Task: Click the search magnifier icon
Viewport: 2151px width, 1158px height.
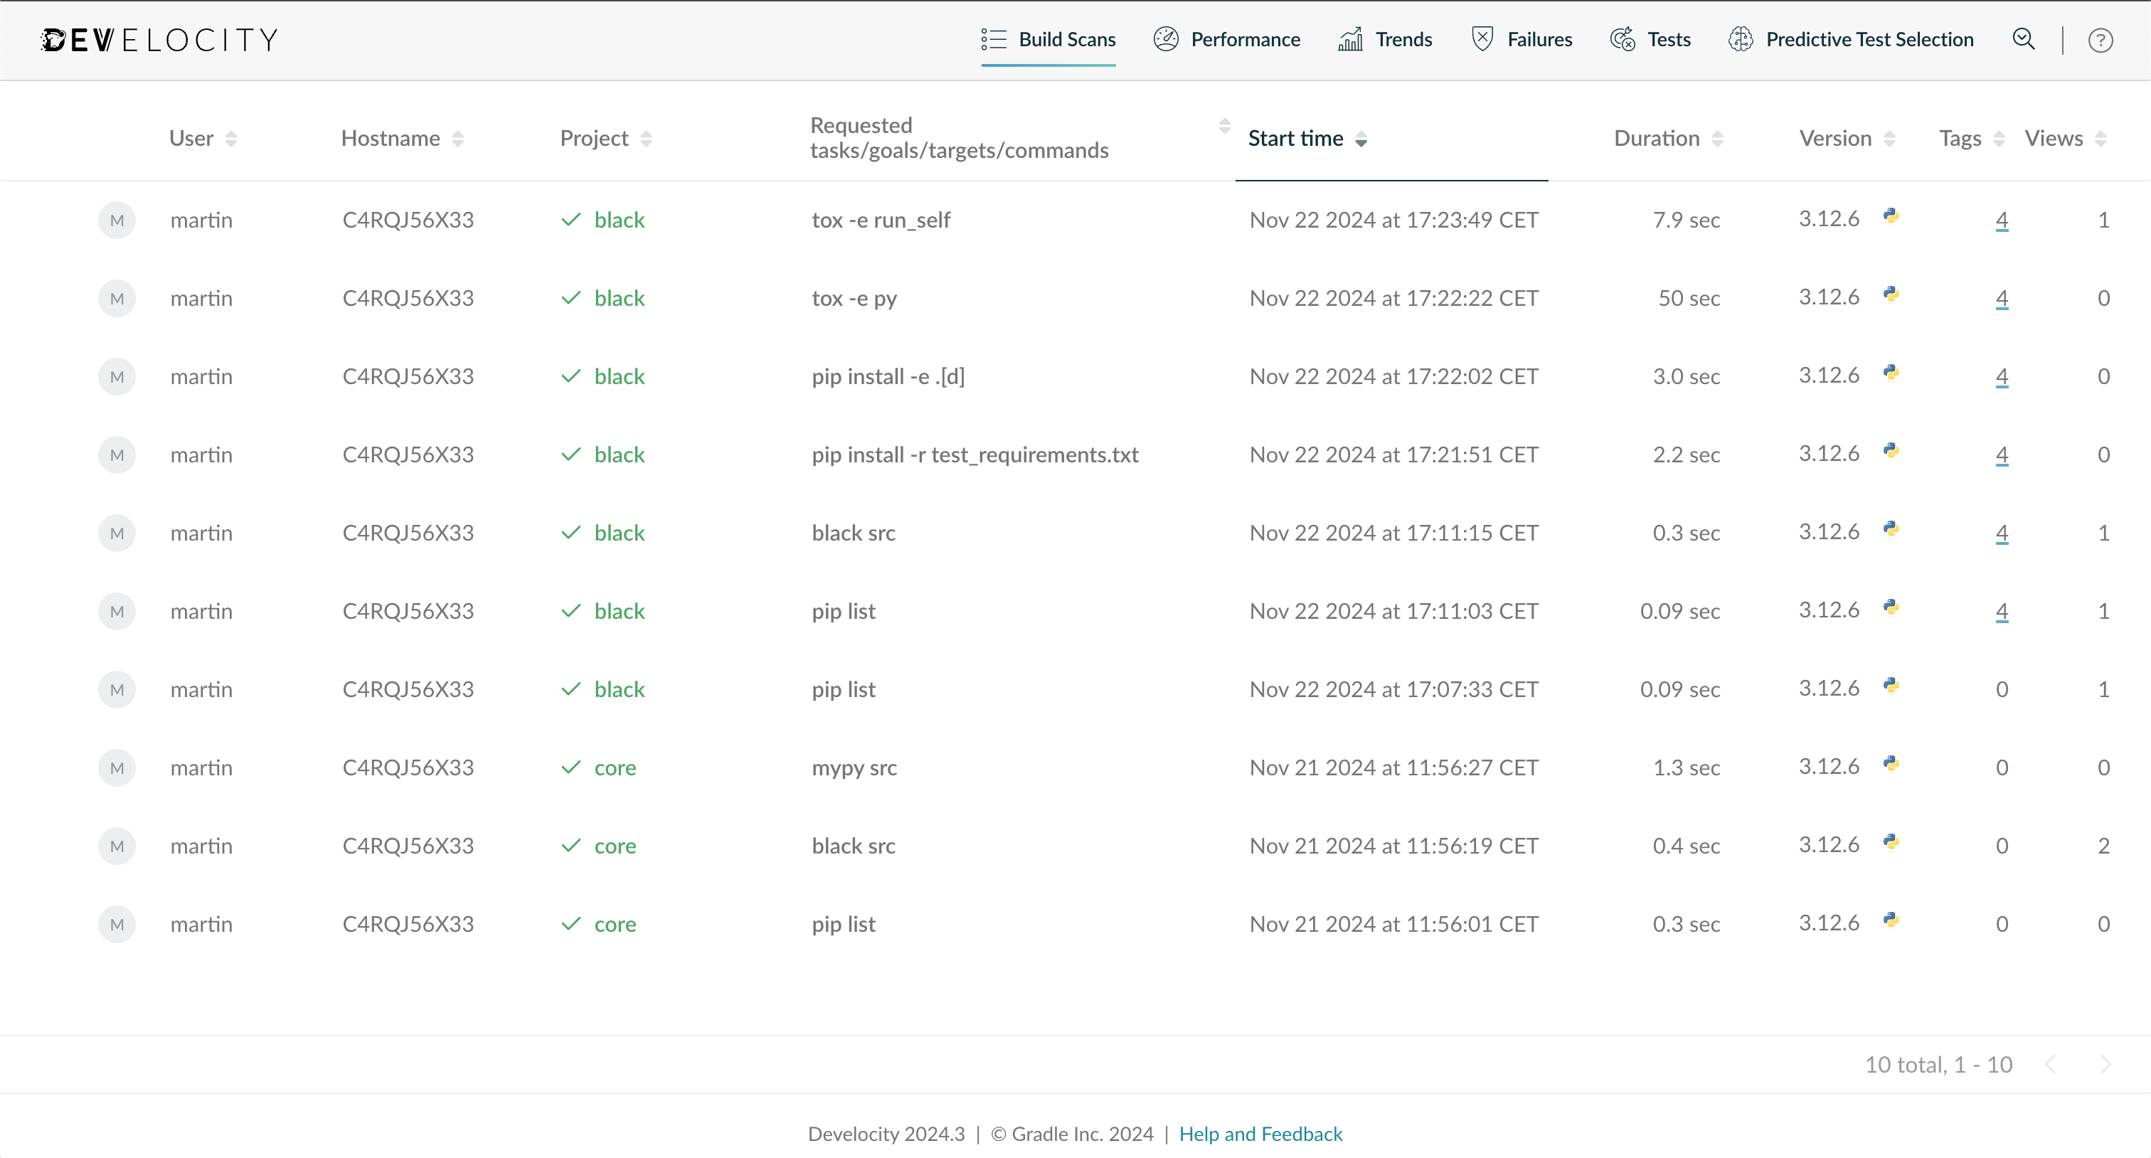Action: tap(2024, 40)
